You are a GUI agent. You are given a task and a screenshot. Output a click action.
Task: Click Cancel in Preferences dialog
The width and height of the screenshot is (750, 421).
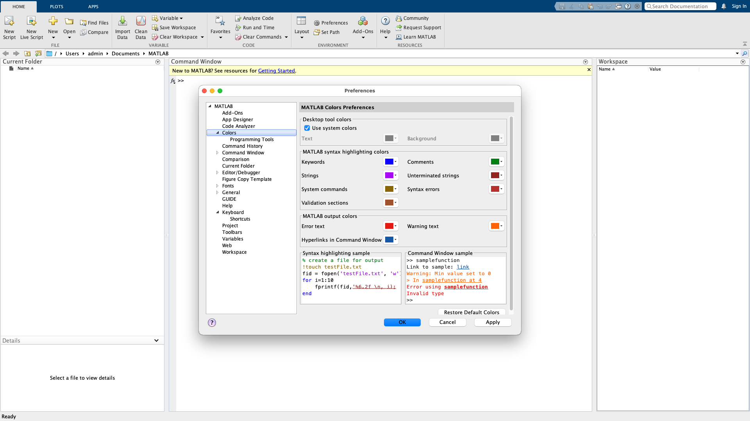coord(448,322)
